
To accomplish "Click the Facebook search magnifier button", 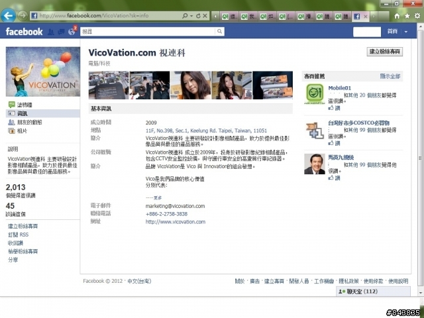I will point(219,31).
